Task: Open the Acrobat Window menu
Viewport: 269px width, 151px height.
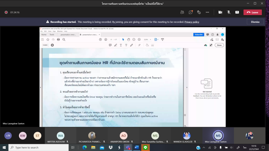Action: [60, 31]
